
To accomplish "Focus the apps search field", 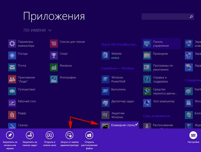I will [168, 17].
